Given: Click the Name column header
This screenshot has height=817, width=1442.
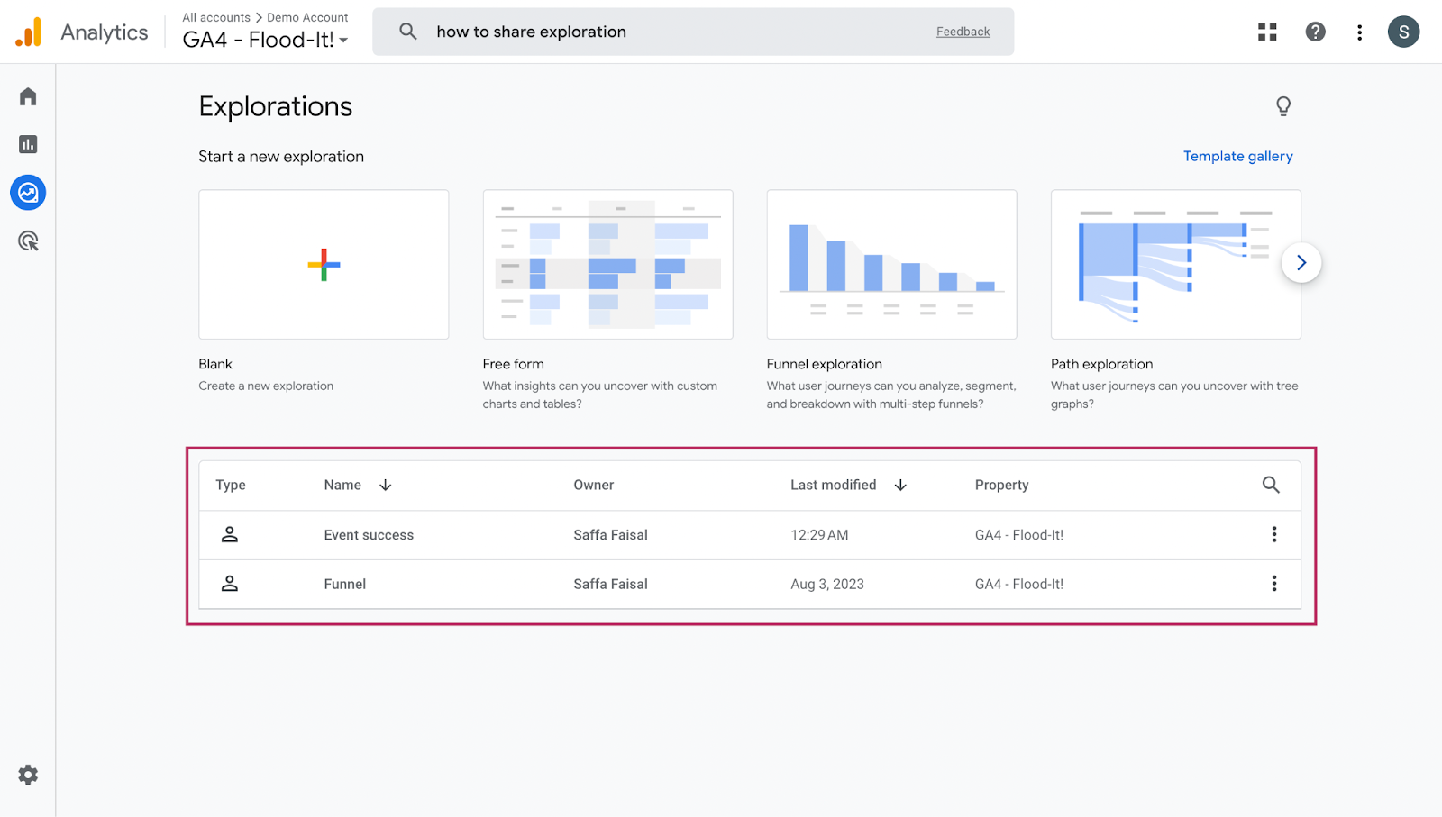Looking at the screenshot, I should [342, 485].
